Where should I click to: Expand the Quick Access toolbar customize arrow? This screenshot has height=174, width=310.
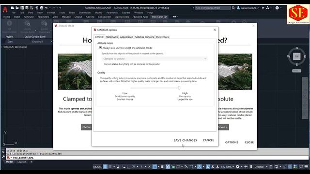60,8
